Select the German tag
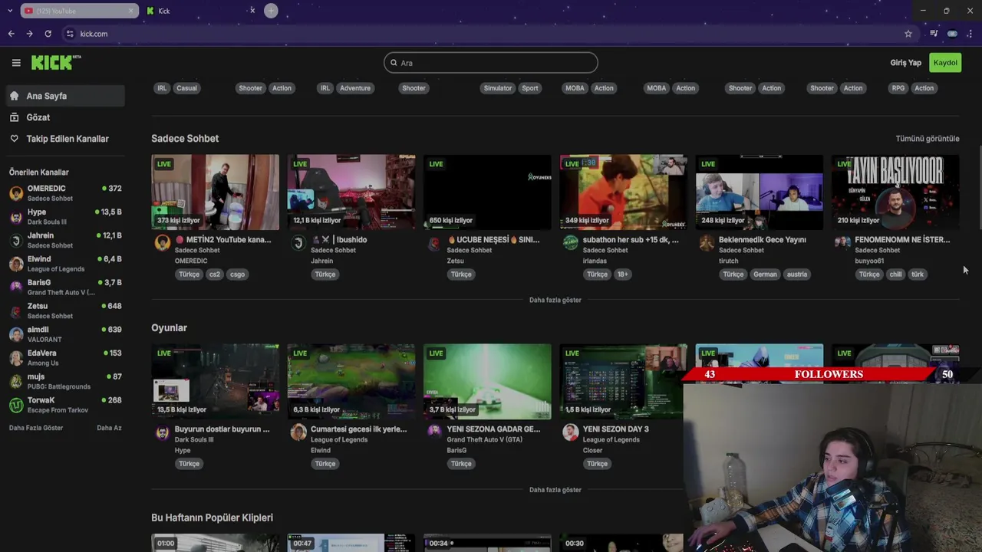 (765, 274)
